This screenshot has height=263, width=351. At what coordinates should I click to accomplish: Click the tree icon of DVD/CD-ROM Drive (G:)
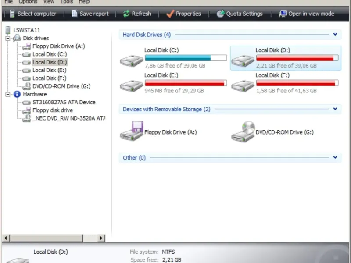pyautogui.click(x=27, y=86)
